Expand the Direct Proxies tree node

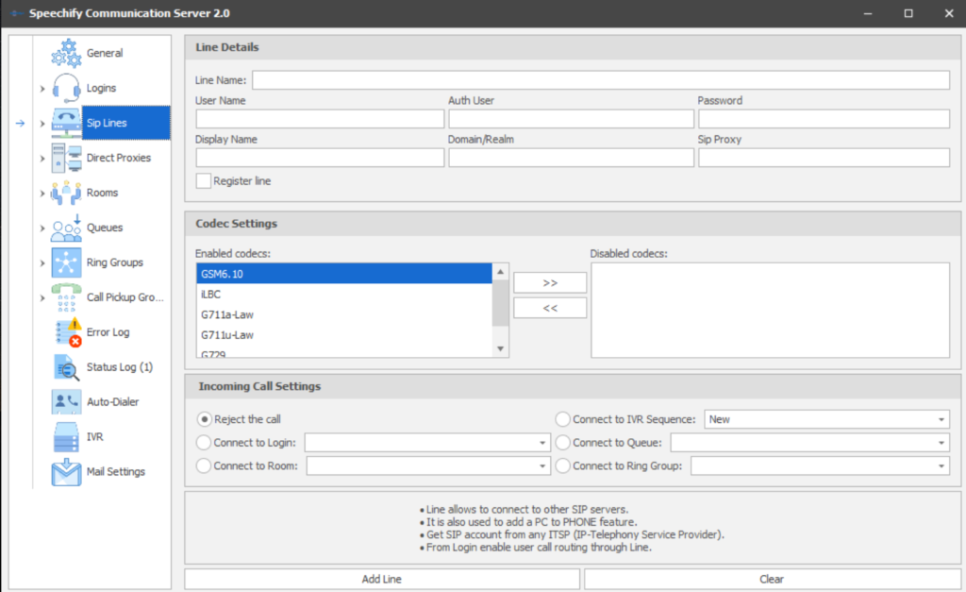click(x=42, y=159)
